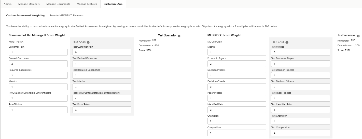Open the Admin tab
This screenshot has width=362, height=139.
click(x=8, y=4)
